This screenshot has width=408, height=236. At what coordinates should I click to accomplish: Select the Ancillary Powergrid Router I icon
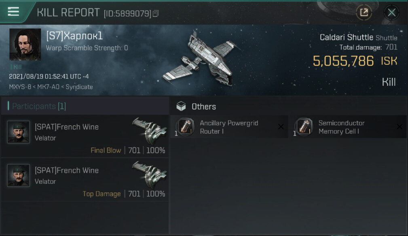click(185, 127)
